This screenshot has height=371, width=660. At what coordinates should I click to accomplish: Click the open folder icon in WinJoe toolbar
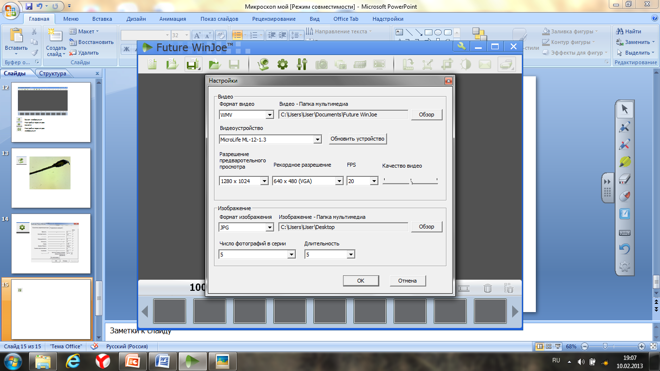point(214,64)
